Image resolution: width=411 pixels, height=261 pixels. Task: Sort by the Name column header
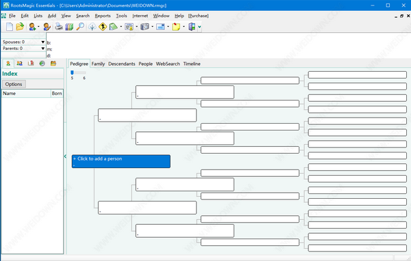26,94
